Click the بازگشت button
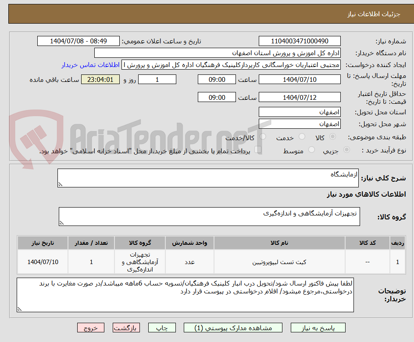Viewport: 414px width, 342px height. coord(126,328)
